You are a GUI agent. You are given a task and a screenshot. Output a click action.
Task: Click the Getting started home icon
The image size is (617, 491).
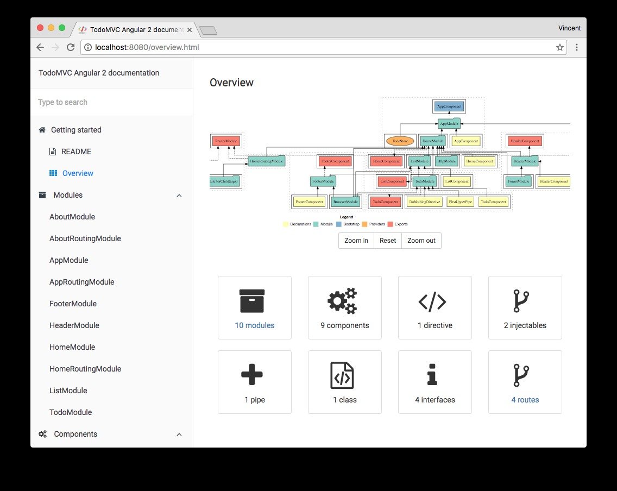click(x=42, y=130)
